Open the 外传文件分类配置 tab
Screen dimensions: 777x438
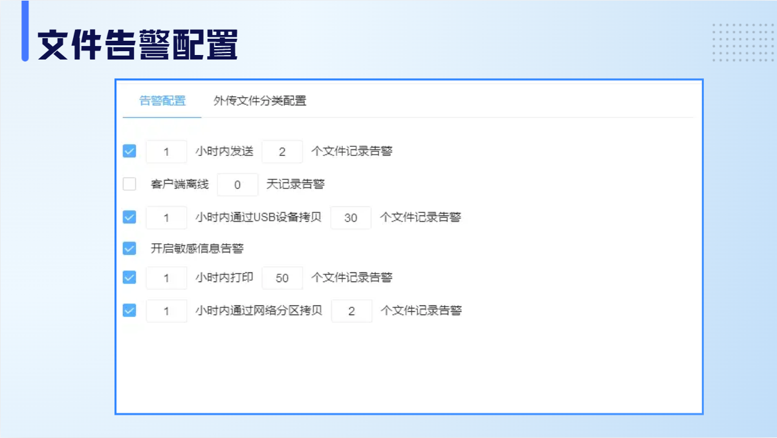(x=259, y=101)
